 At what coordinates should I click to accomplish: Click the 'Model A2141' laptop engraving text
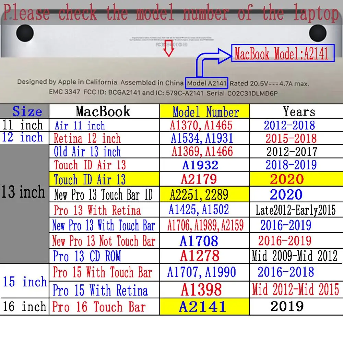point(206,83)
